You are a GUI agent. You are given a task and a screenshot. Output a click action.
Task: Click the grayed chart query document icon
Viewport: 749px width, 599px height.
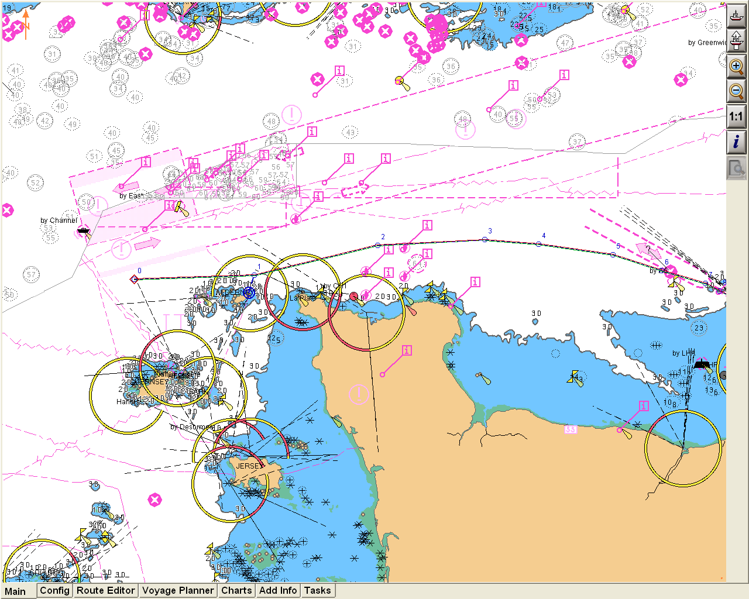(736, 169)
